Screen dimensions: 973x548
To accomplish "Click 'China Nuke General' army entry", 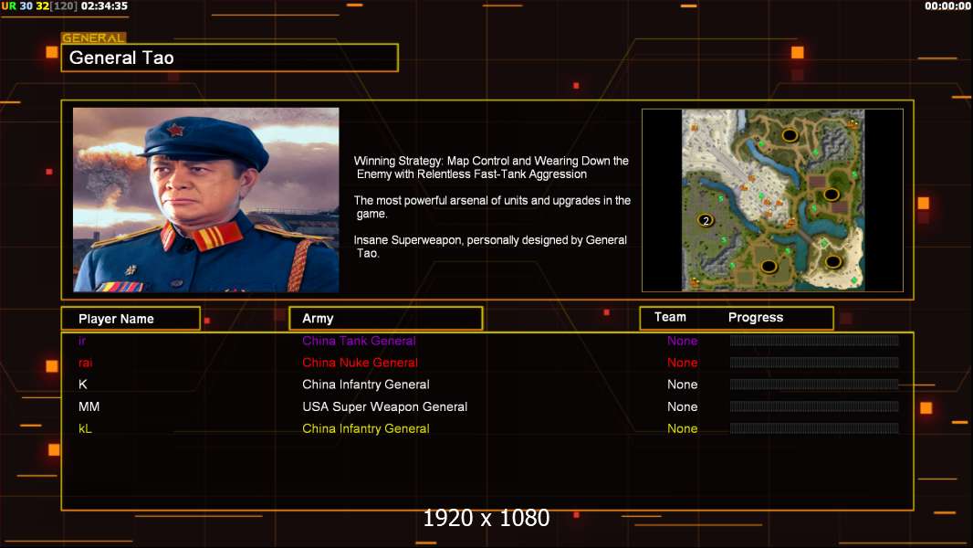I will tap(360, 363).
